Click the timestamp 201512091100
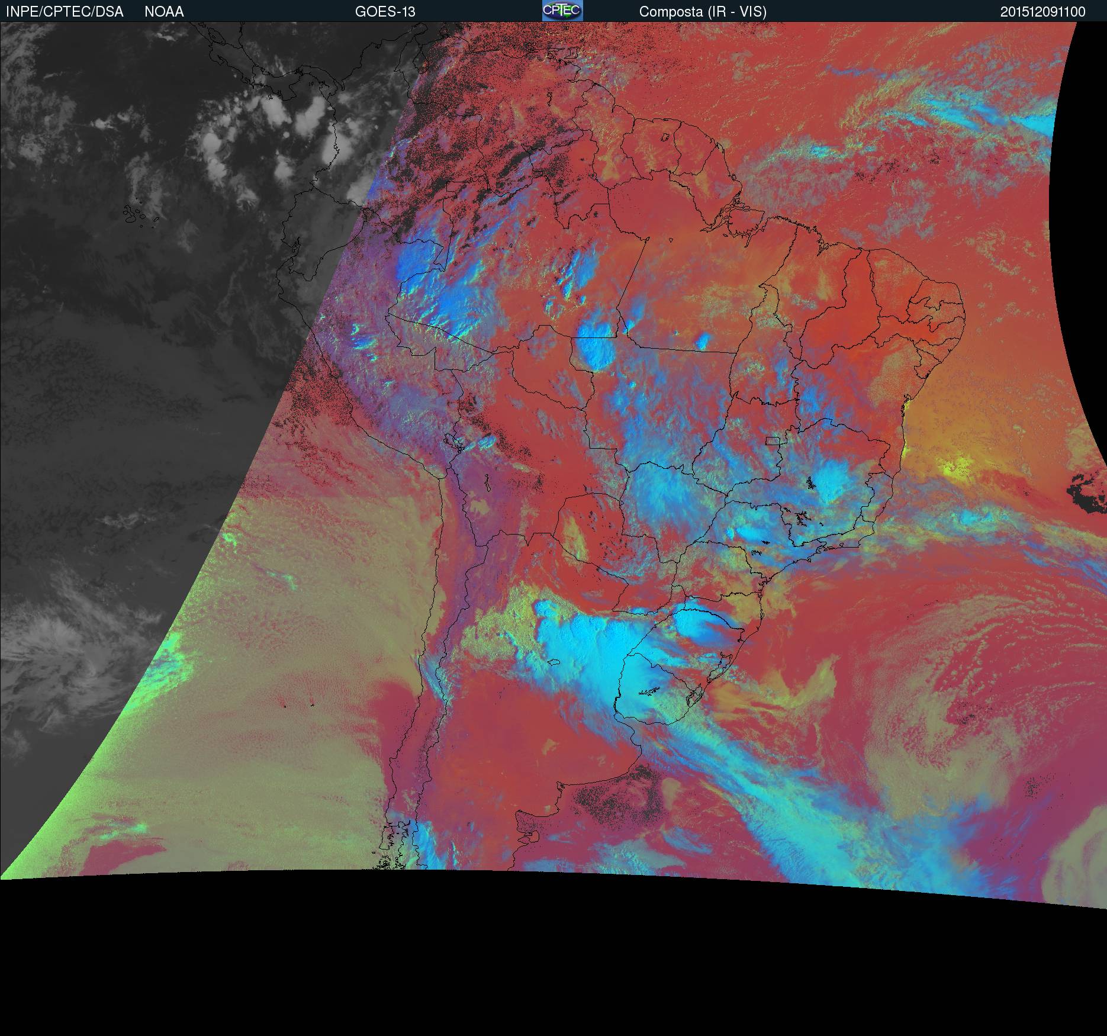The height and width of the screenshot is (1036, 1107). 1043,12
